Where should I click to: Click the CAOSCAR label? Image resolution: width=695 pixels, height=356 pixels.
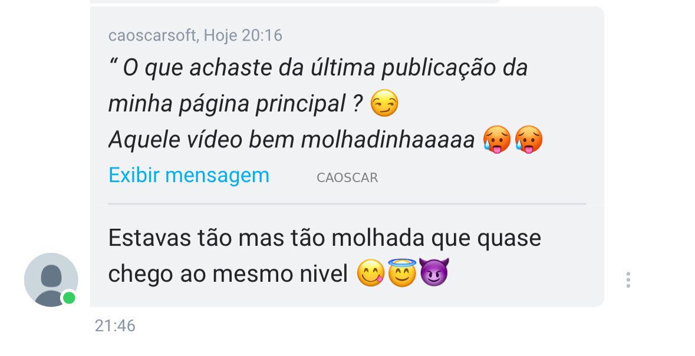coord(347,178)
